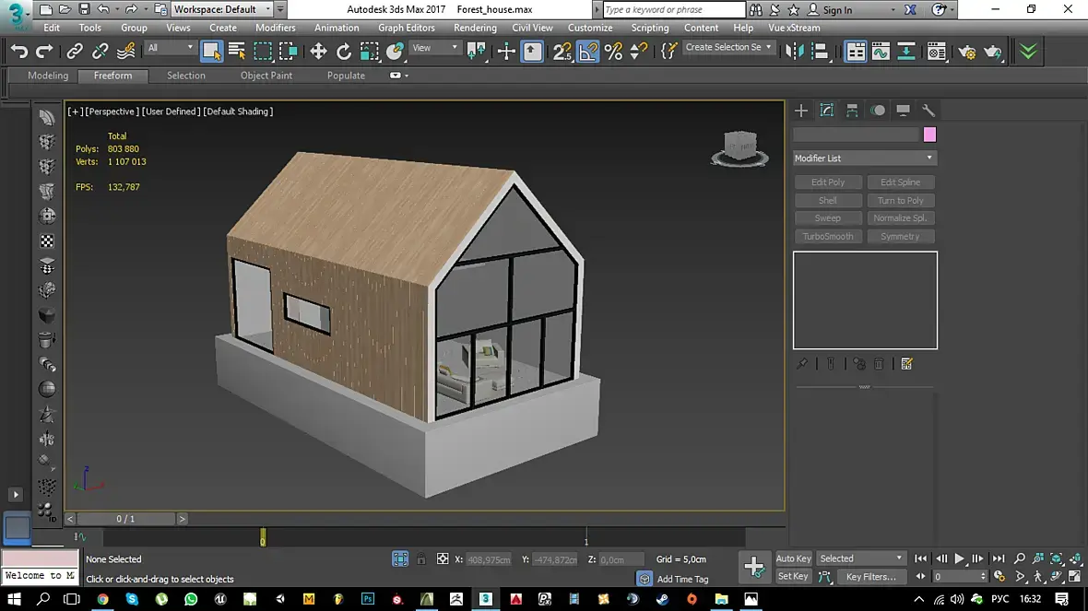Expand the Modifier List dropdown
1088x611 pixels.
click(864, 159)
